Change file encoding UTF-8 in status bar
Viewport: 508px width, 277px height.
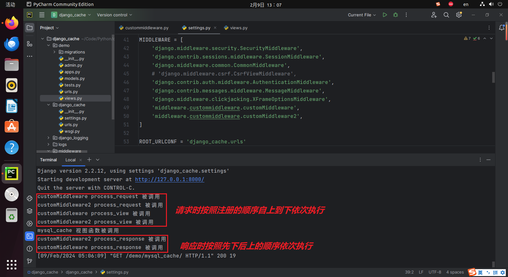click(435, 272)
